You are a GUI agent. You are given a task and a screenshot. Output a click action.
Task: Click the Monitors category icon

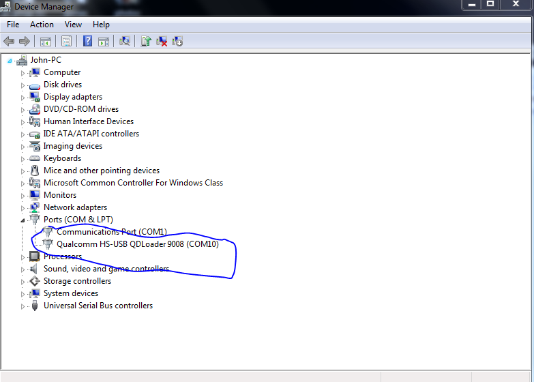(x=34, y=195)
